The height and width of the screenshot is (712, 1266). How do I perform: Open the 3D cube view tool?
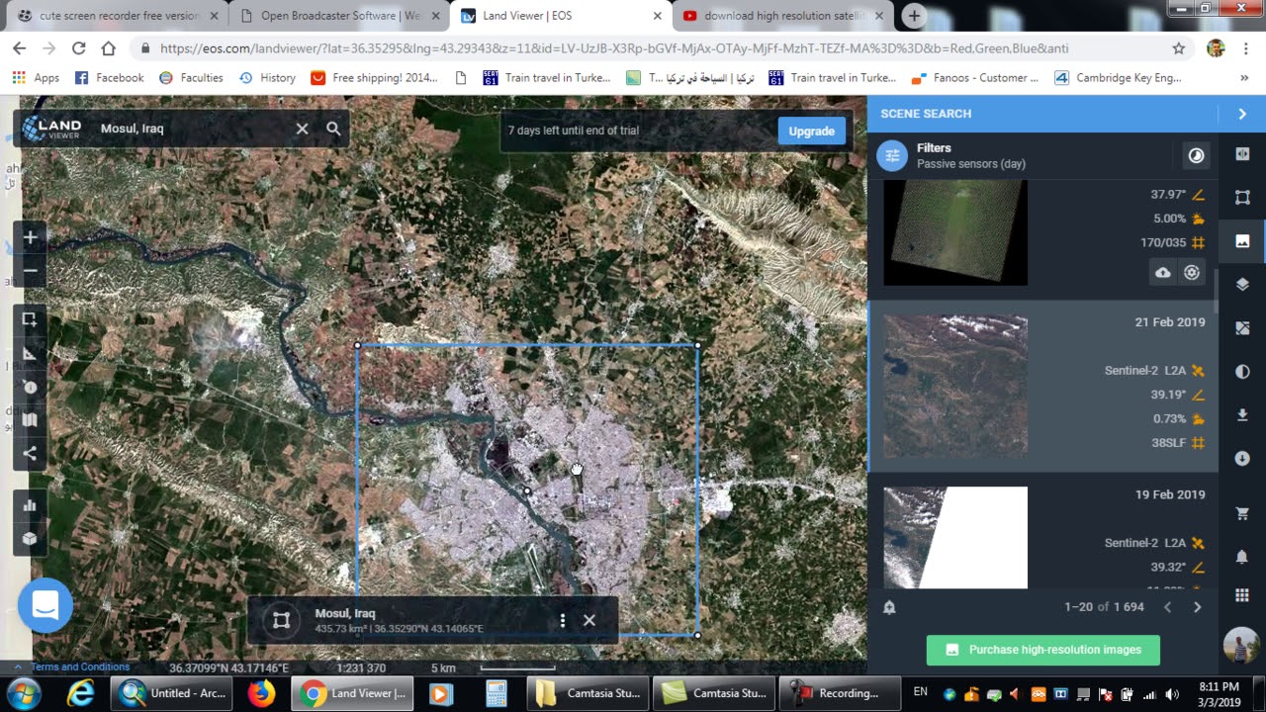point(30,539)
